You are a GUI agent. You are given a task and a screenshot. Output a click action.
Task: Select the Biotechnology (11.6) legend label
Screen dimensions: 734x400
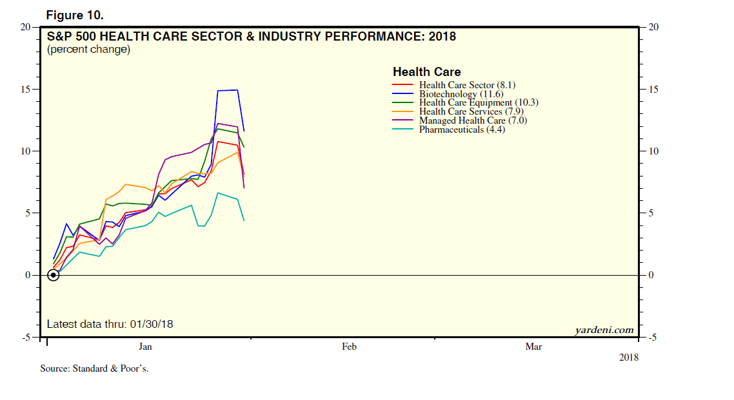459,94
